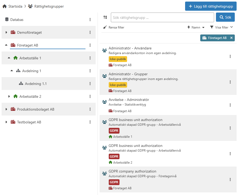Viewport: 240px width, 195px height.
Task: Show filters with Visa filter
Action: point(221,27)
